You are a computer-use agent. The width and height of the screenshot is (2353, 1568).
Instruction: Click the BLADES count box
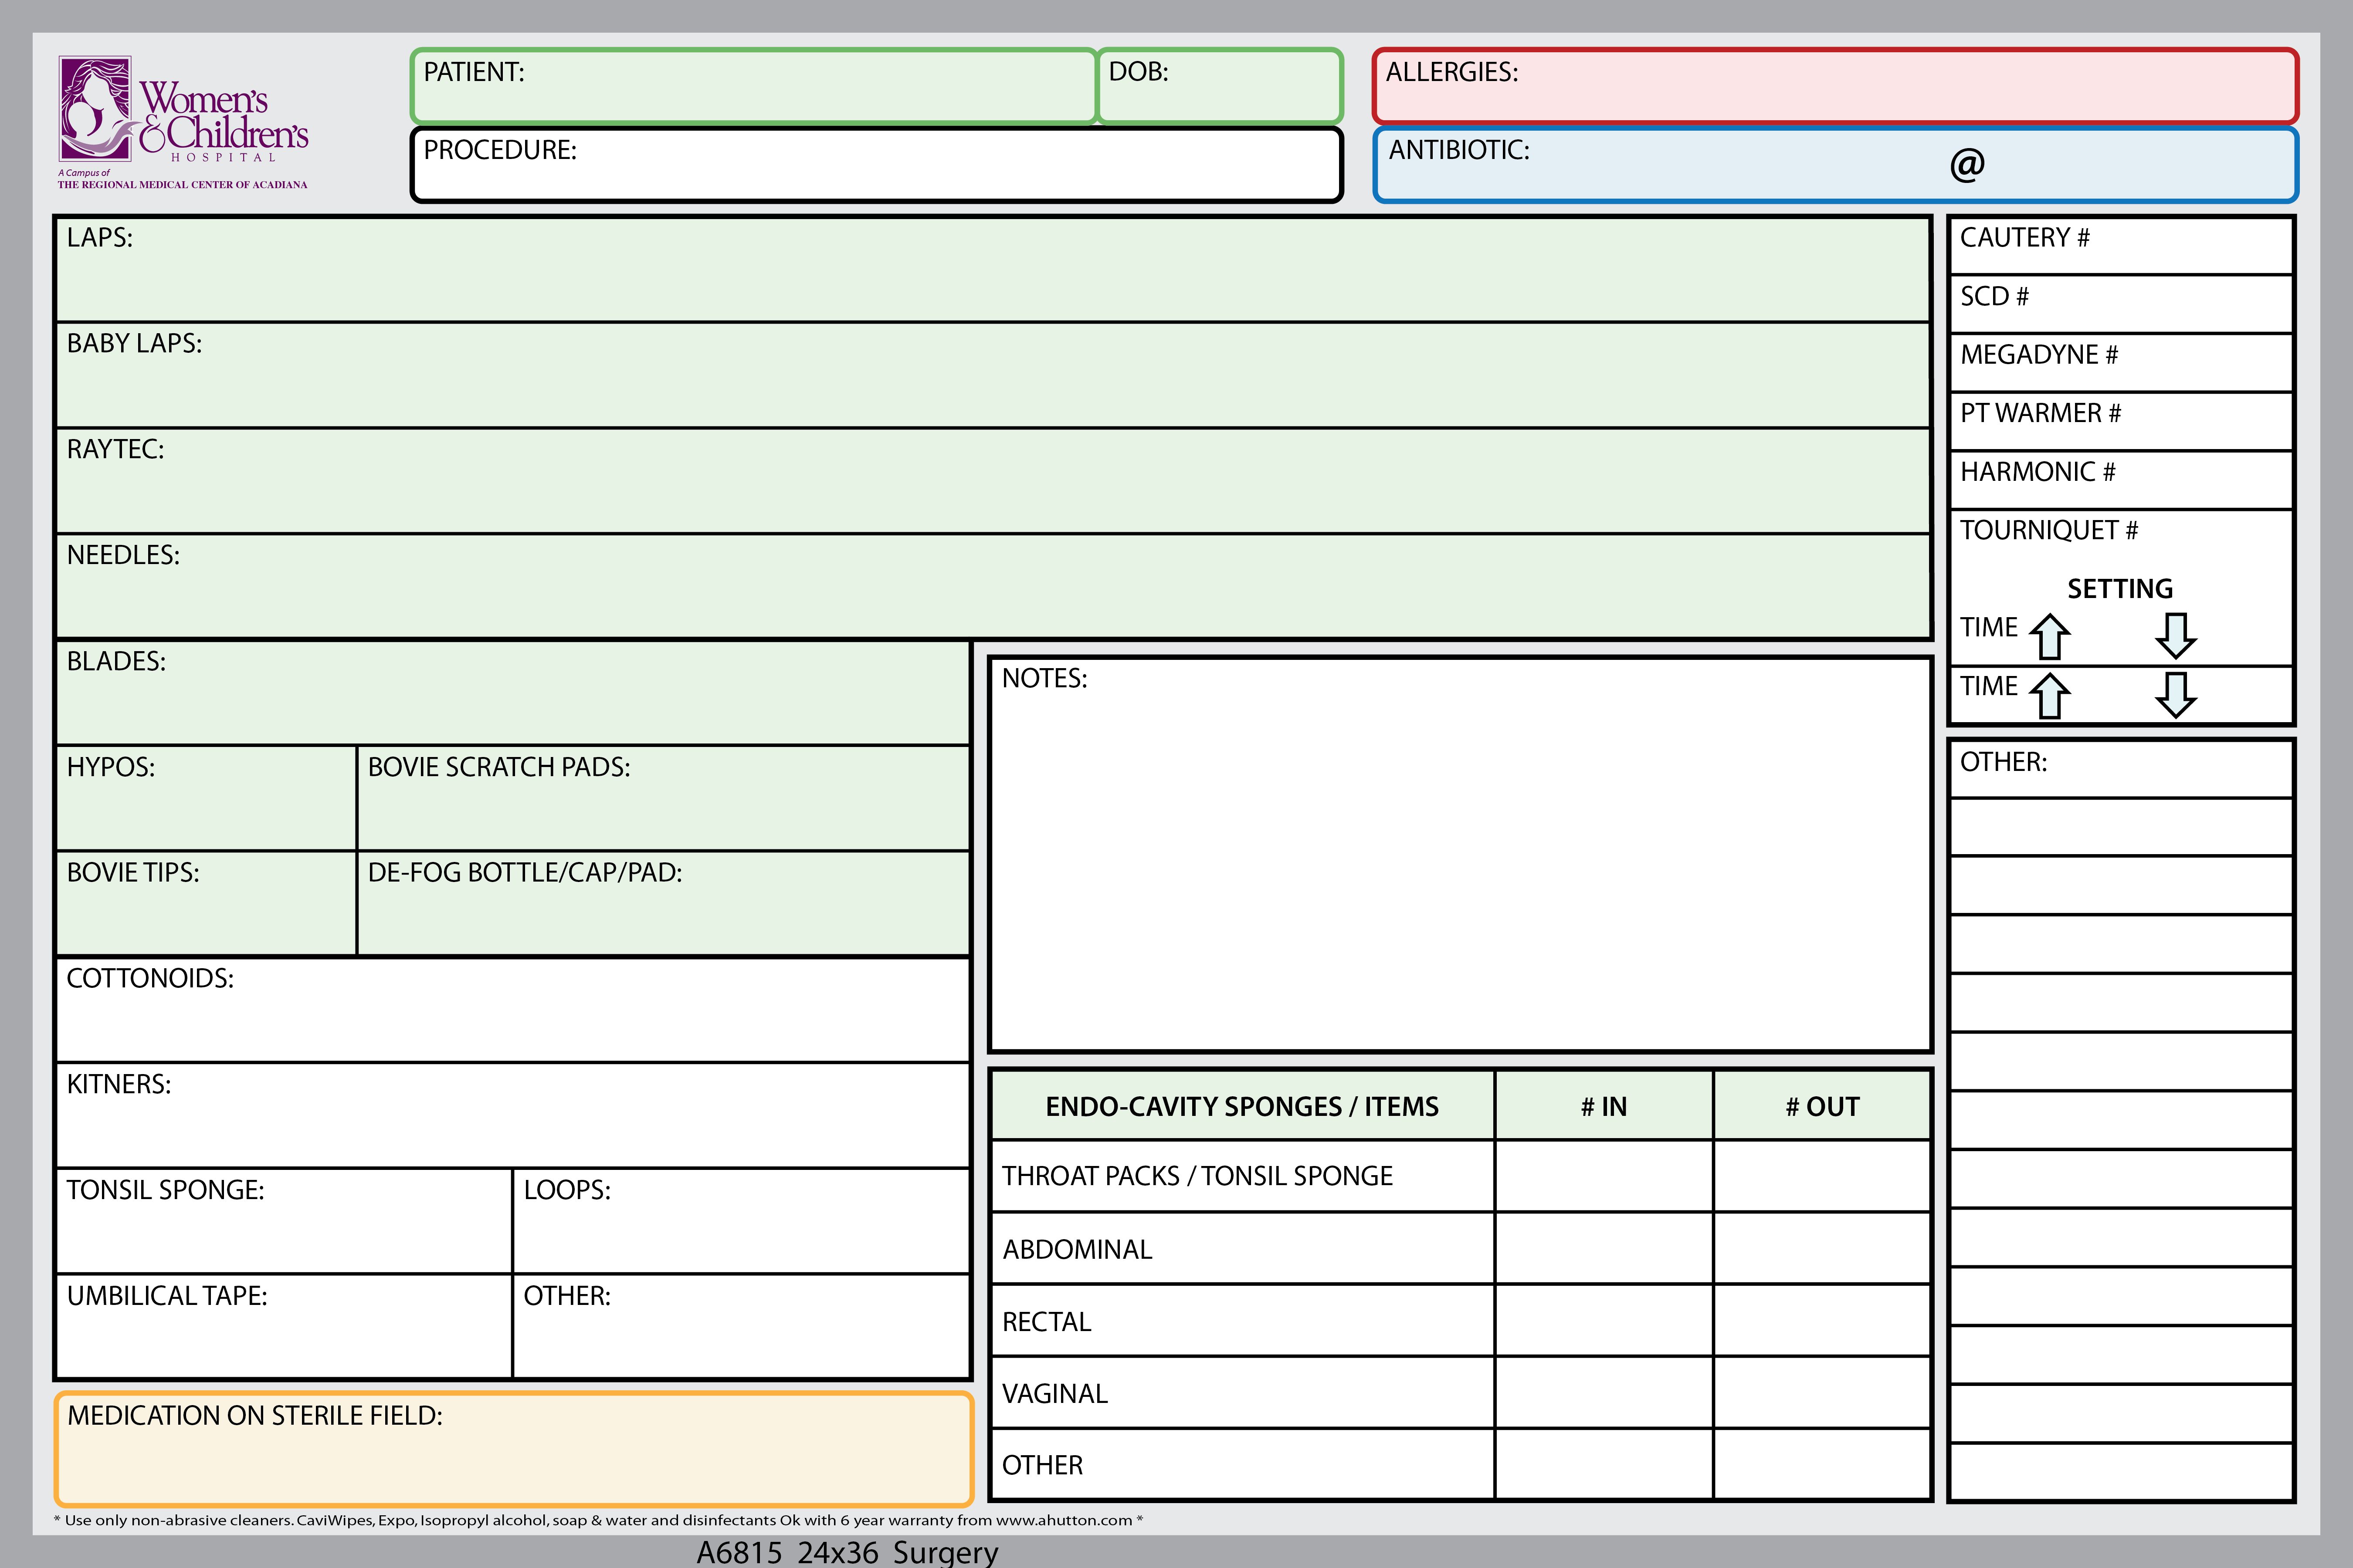[513, 693]
